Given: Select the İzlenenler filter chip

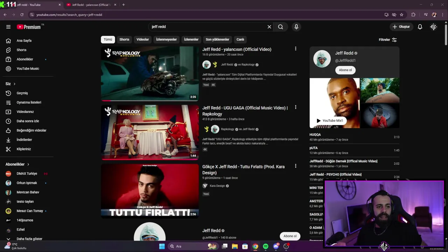Looking at the screenshot, I should (191, 40).
